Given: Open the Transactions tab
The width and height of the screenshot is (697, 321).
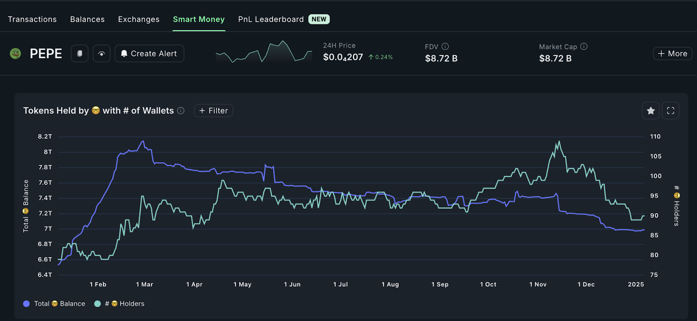Looking at the screenshot, I should point(32,19).
